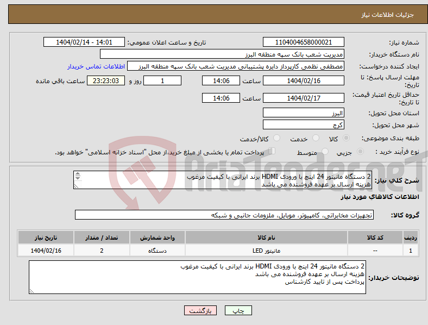Viewport: 428px width, 325px height.
Task: Click the کد کالا column header
Action: (x=375, y=237)
